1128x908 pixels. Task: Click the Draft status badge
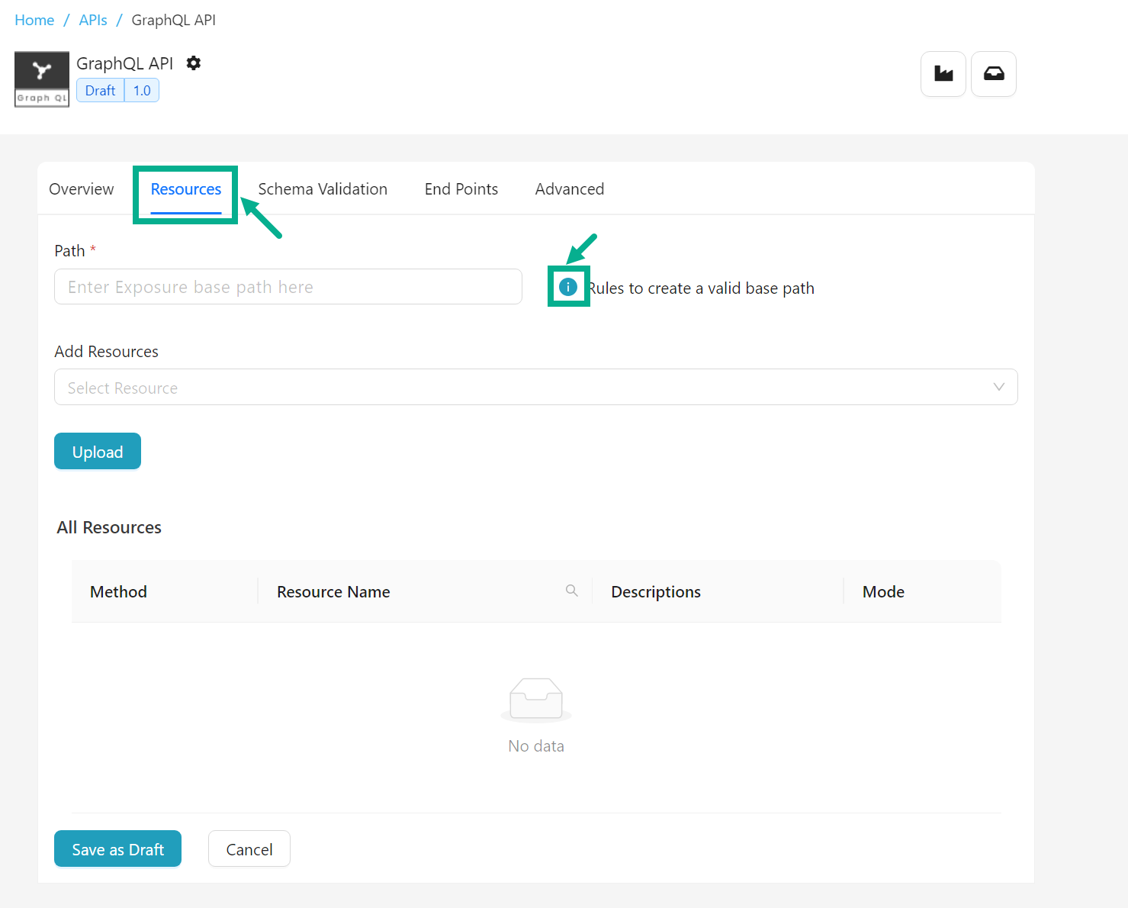[x=99, y=90]
